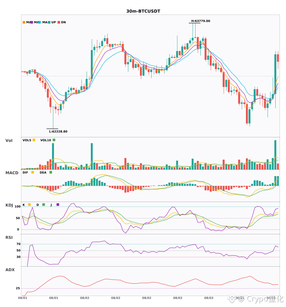Click the MACD panel label
The image size is (286, 307).
point(12,173)
